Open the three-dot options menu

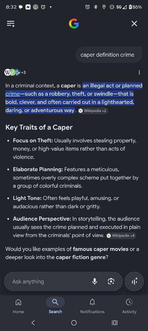139,73
